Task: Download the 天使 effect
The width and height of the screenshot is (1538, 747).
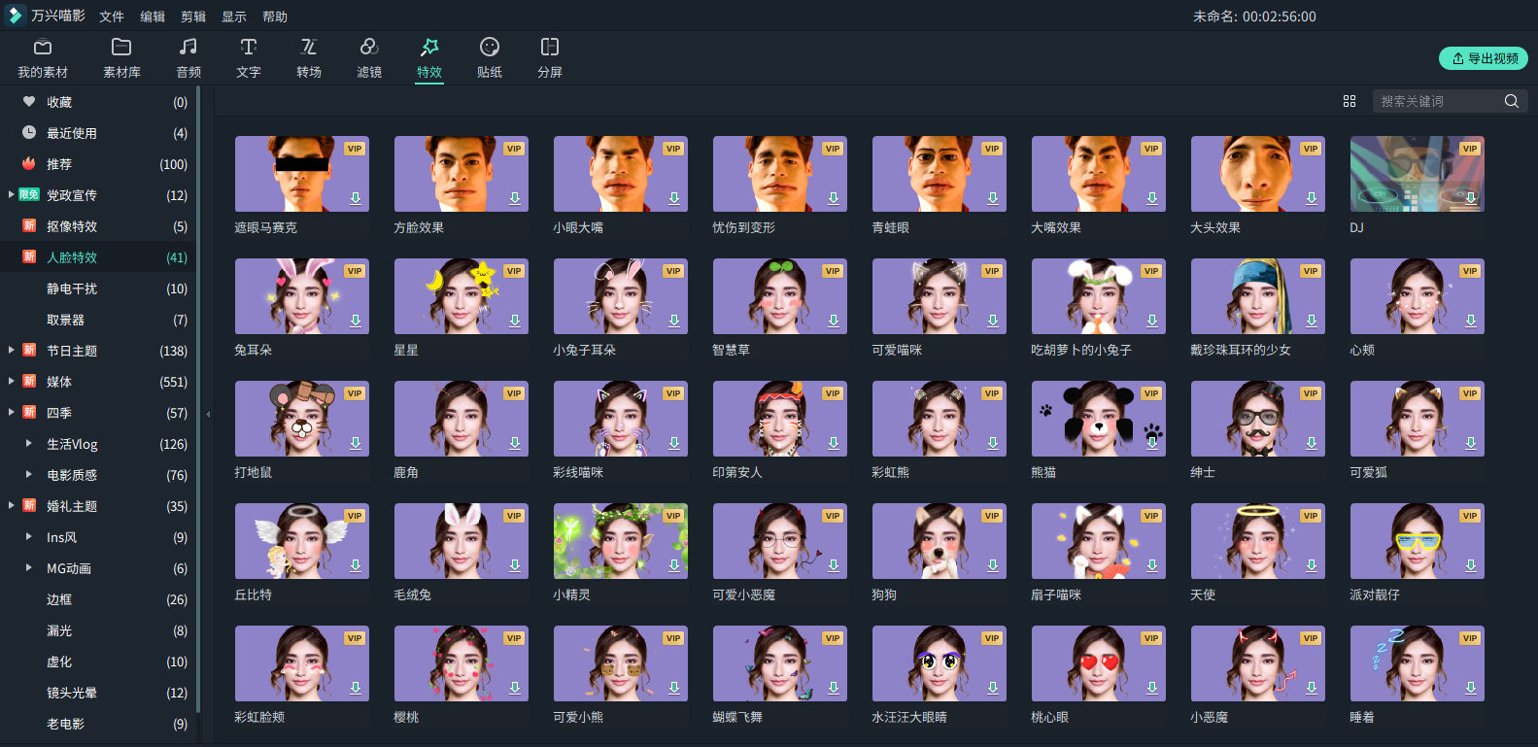Action: pyautogui.click(x=1312, y=565)
